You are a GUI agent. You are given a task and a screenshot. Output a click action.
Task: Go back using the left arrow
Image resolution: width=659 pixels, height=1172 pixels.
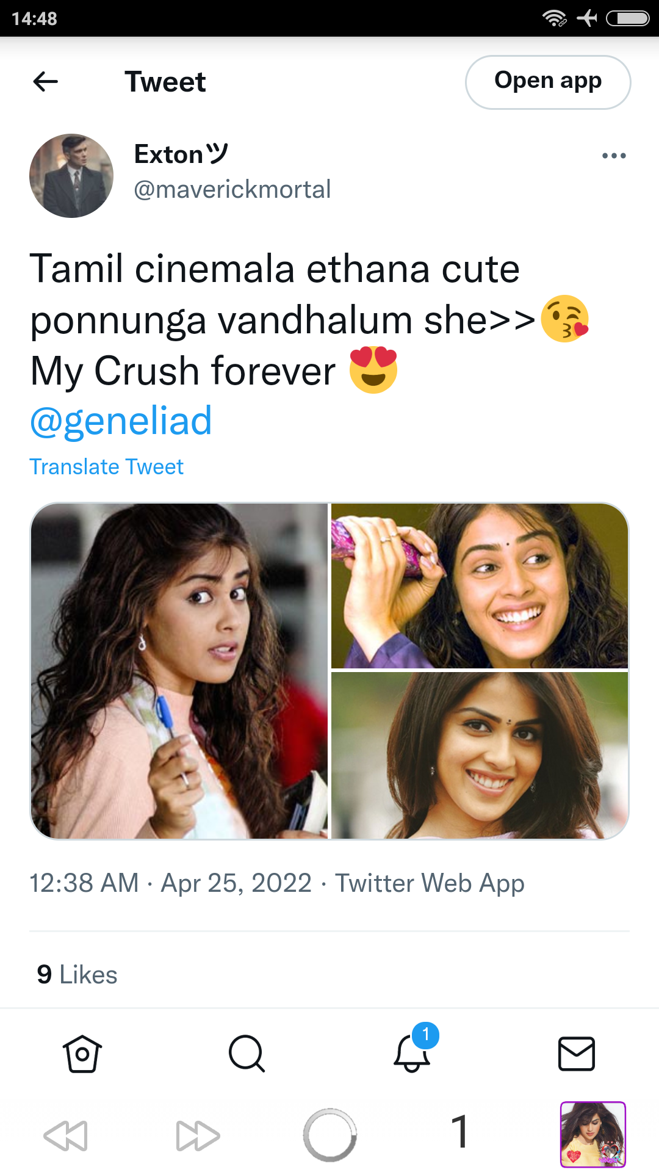click(x=46, y=82)
